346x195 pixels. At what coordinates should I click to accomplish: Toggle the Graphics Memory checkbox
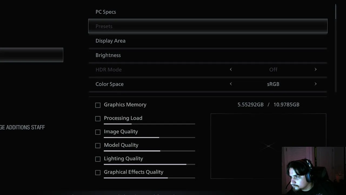pos(98,105)
